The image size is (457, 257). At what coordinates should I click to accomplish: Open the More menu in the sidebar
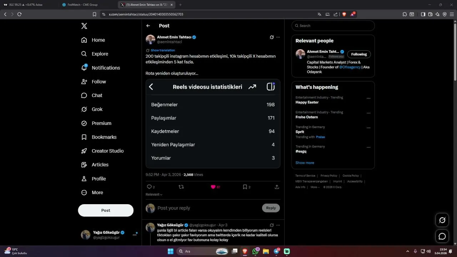point(92,192)
